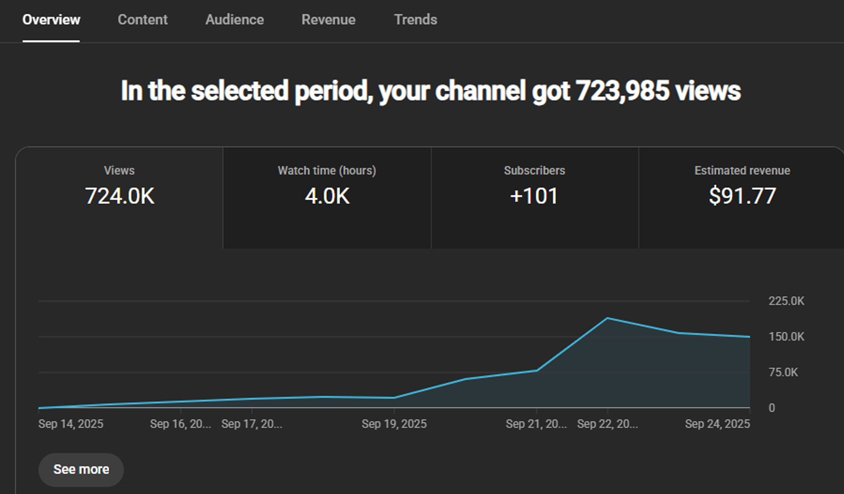This screenshot has height=494, width=844.
Task: Click the Sep 14, 2025 axis label
Action: tap(70, 423)
